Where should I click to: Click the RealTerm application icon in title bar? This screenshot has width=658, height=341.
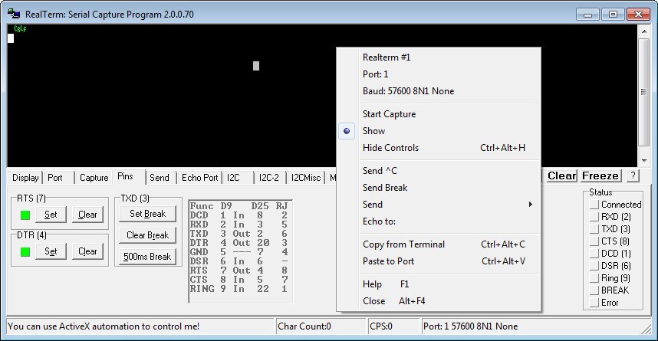(x=14, y=14)
